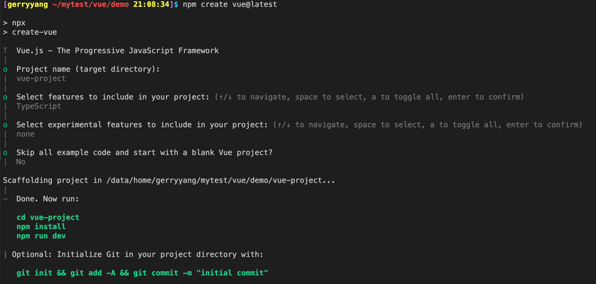The image size is (596, 284).
Task: Click the arrow before npx line
Action: [5, 23]
